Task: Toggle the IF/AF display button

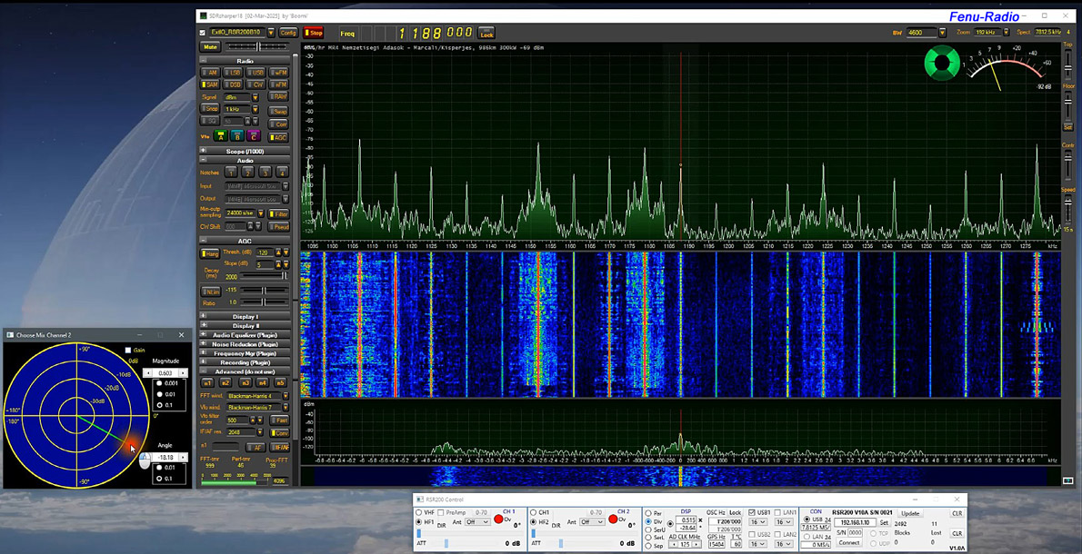Action: coord(278,448)
